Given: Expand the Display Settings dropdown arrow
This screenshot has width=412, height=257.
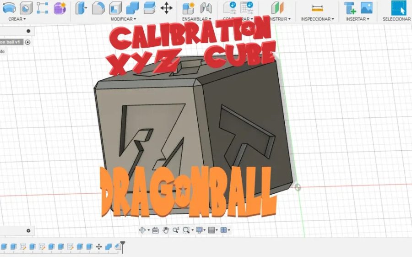Looking at the screenshot, I should pyautogui.click(x=205, y=230).
